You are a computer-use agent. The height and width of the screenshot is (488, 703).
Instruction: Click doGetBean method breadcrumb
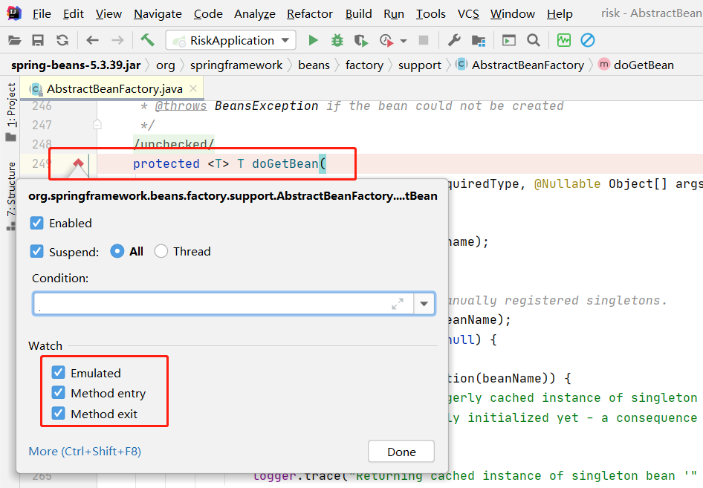point(636,65)
